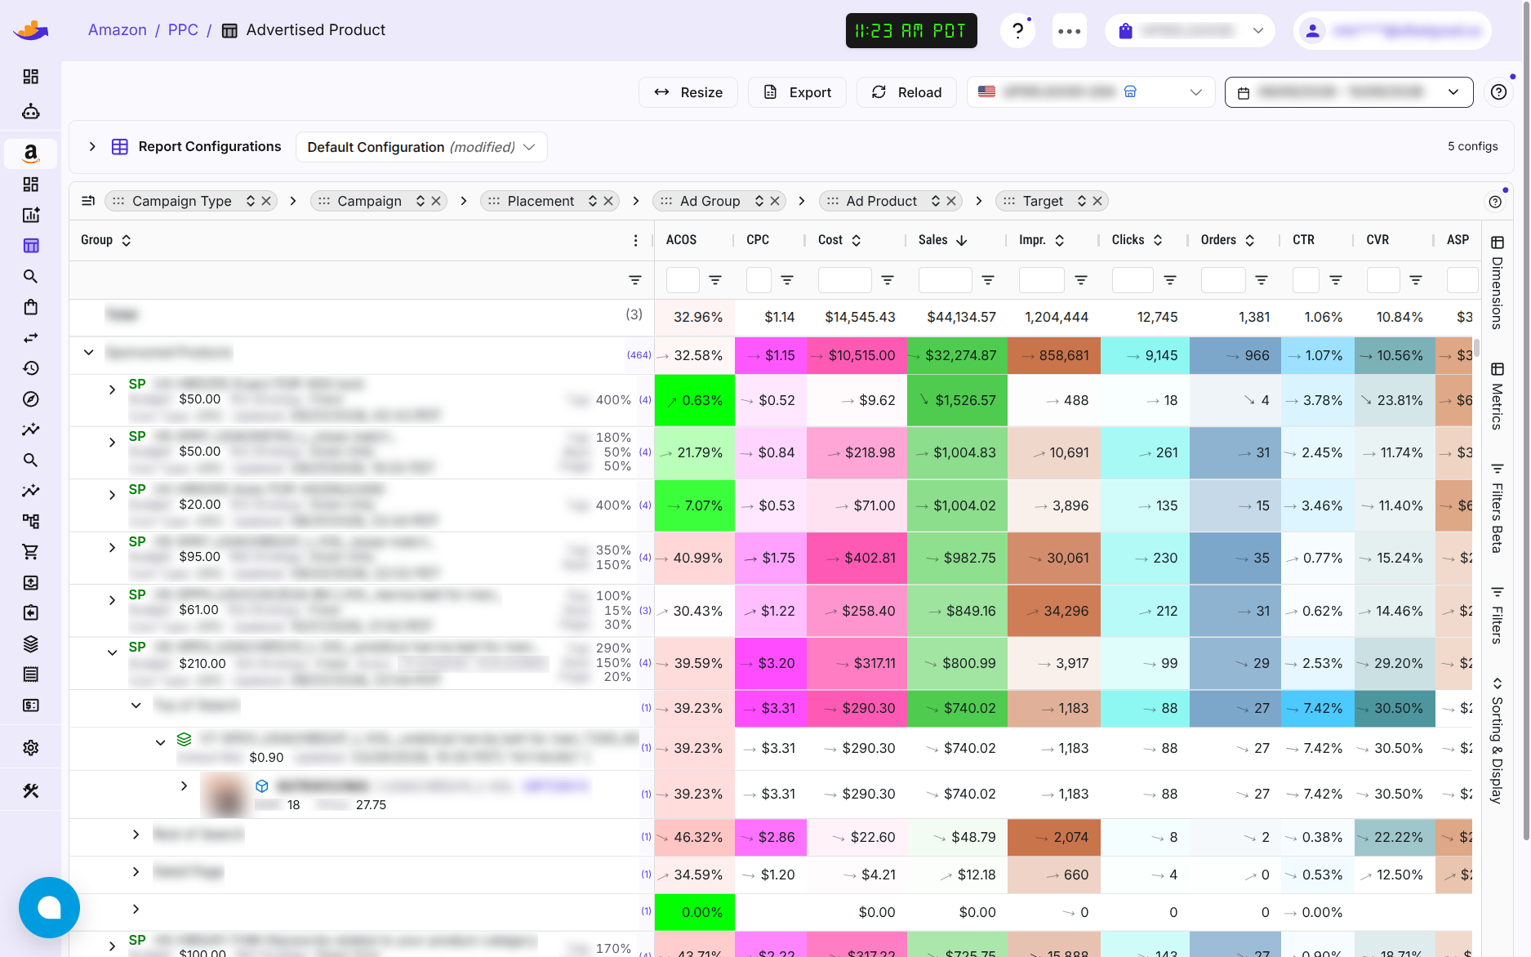Open the chat bubble widget
Viewport: 1531px width, 957px height.
(49, 907)
